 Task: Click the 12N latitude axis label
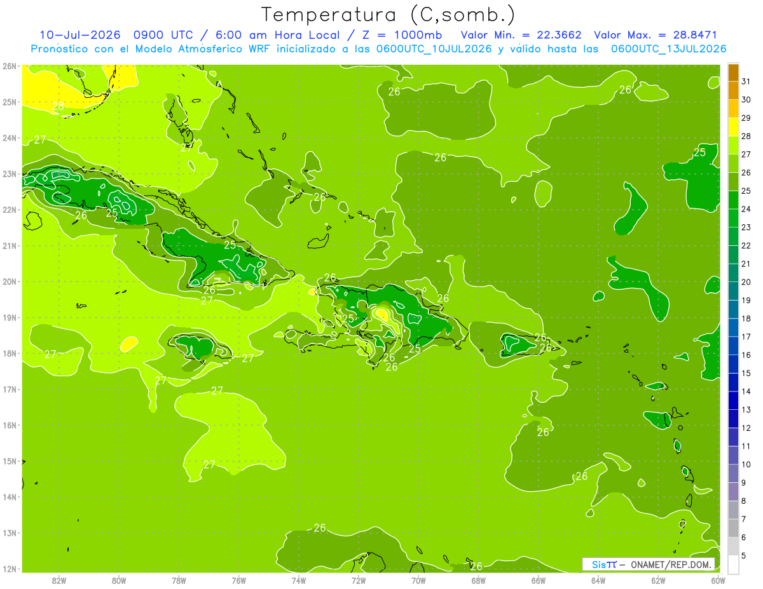pyautogui.click(x=9, y=569)
